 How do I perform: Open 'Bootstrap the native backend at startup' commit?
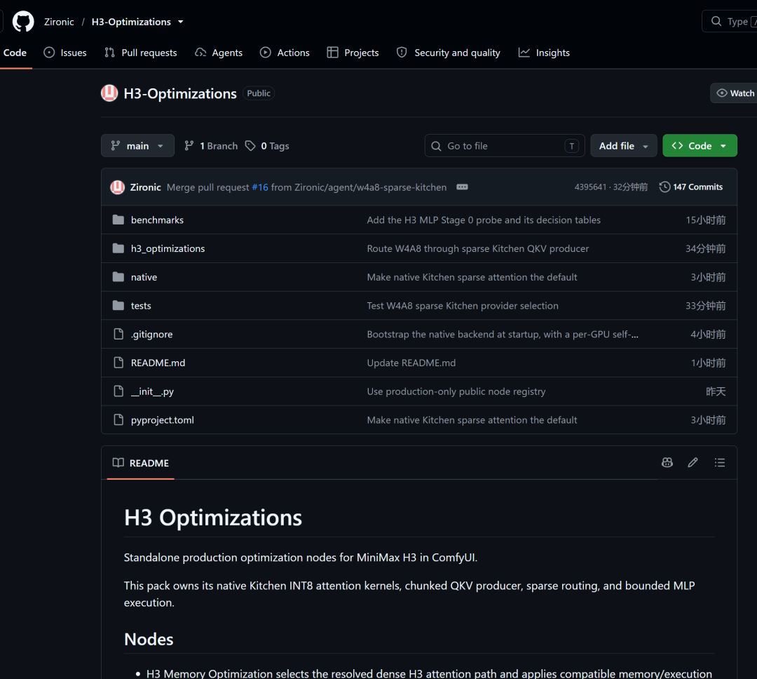pos(502,334)
